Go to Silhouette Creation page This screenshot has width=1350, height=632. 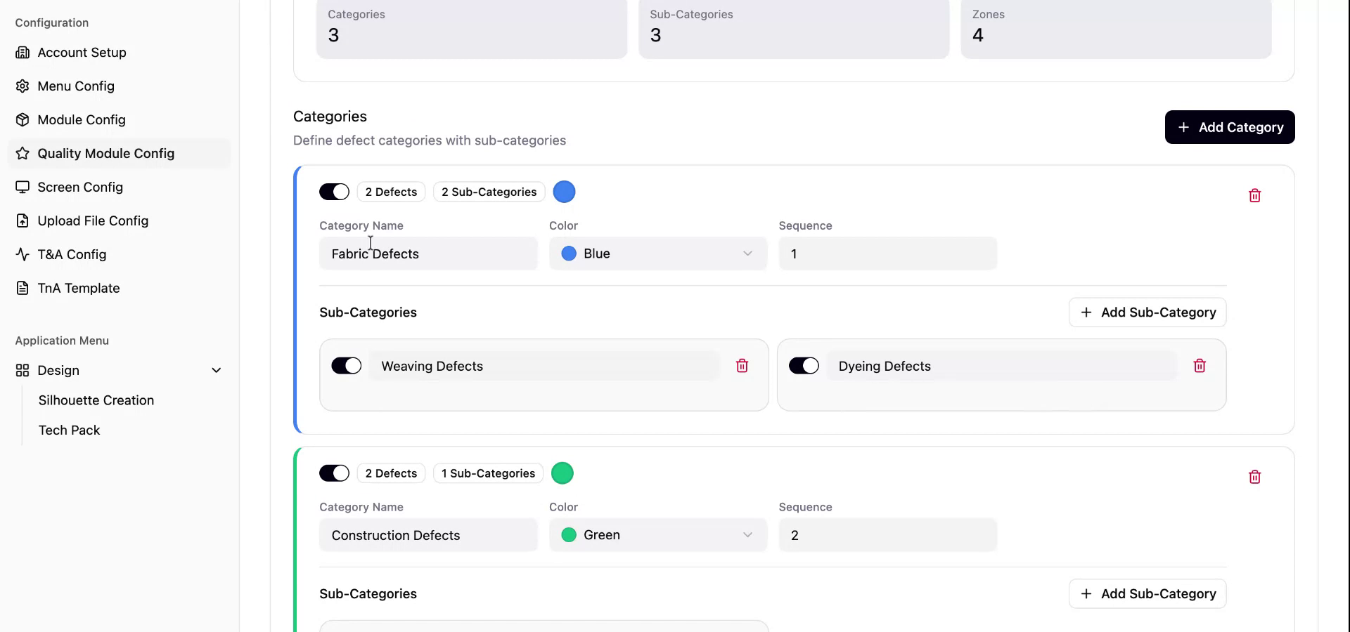(x=96, y=400)
